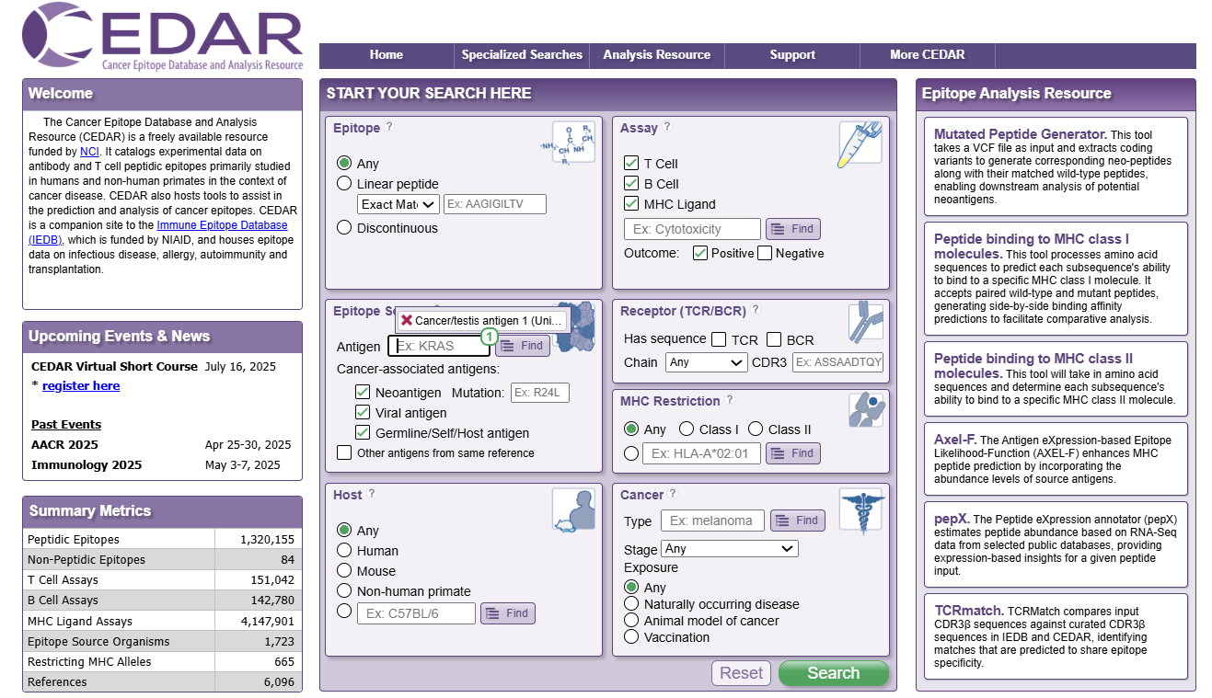Click the epitope chemical structure icon
1212x698 pixels.
point(573,143)
